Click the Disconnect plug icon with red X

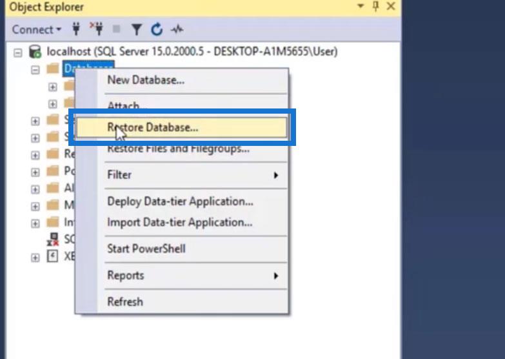tap(96, 28)
